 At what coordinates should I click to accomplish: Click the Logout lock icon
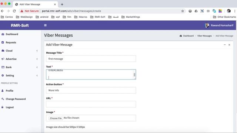[x=3, y=107]
